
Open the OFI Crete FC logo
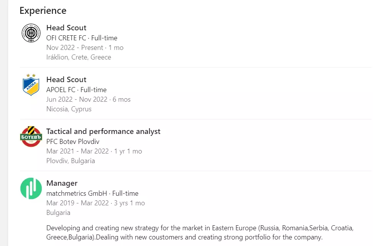(x=31, y=33)
